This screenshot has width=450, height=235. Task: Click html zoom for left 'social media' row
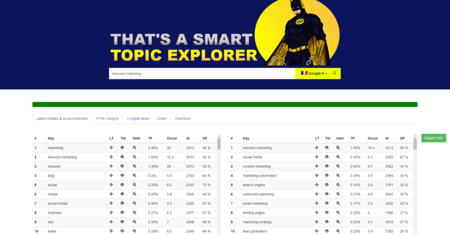(x=134, y=203)
